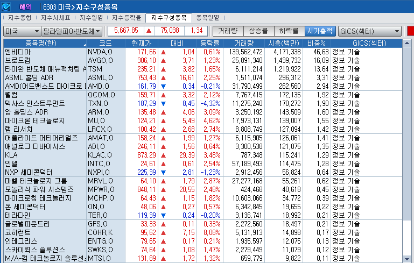Click the index change 75.038 value
414x263 pixels.
coord(170,31)
